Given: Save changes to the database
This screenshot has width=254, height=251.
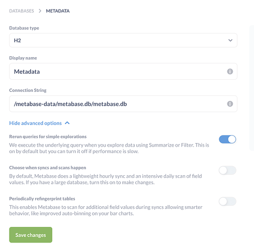Looking at the screenshot, I should click(31, 235).
